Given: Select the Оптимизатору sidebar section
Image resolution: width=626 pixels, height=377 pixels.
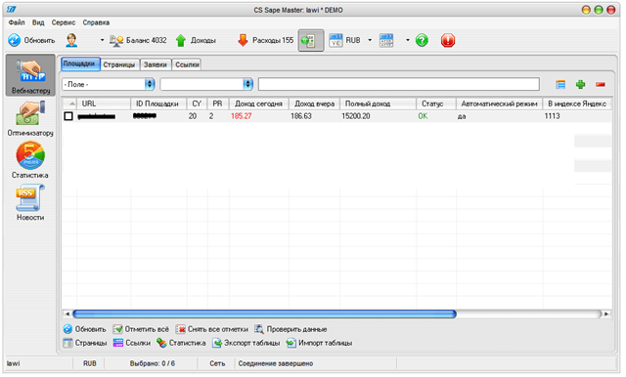Looking at the screenshot, I should click(30, 119).
